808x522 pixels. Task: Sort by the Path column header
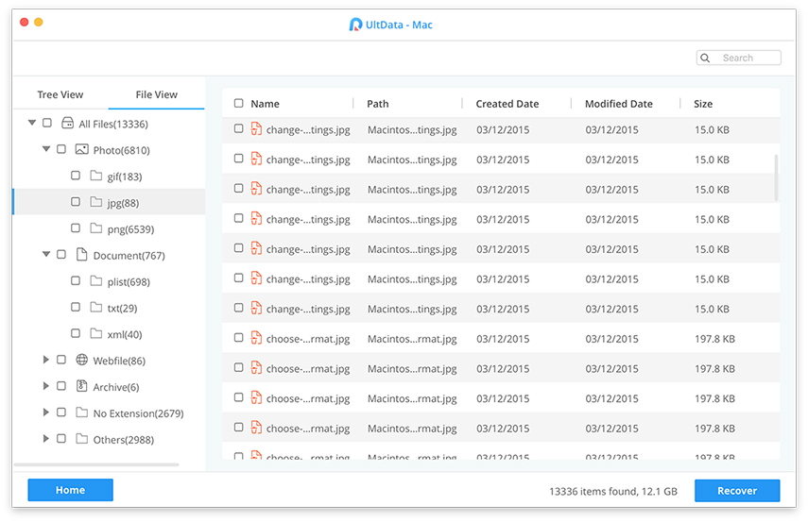pyautogui.click(x=378, y=104)
